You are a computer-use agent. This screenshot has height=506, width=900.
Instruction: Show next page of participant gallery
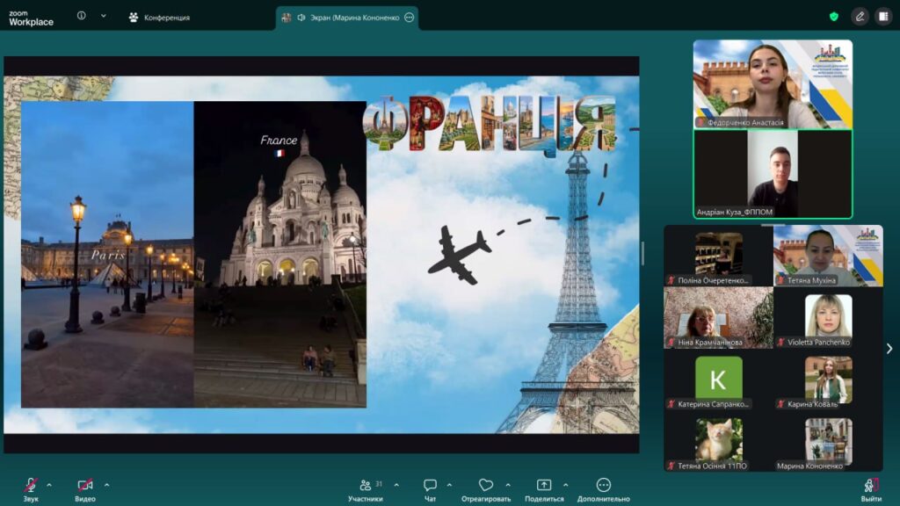point(889,349)
